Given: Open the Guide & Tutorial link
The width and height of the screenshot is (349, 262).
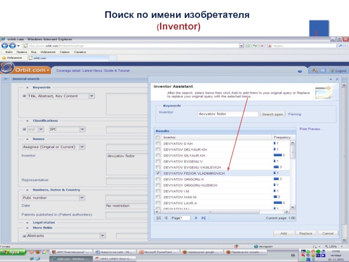Looking at the screenshot, I should click(x=117, y=71).
